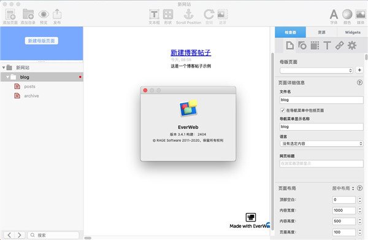Click the footer height value 100 field
368x240 pixels.
[x=344, y=232]
